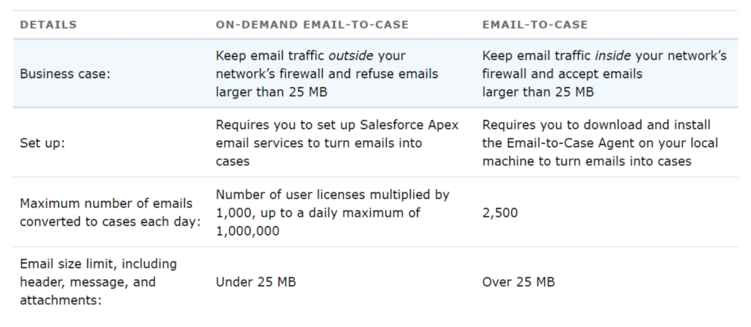Image resolution: width=751 pixels, height=327 pixels.
Task: Select the 'Over 25 MB' cell
Action: pyautogui.click(x=519, y=282)
